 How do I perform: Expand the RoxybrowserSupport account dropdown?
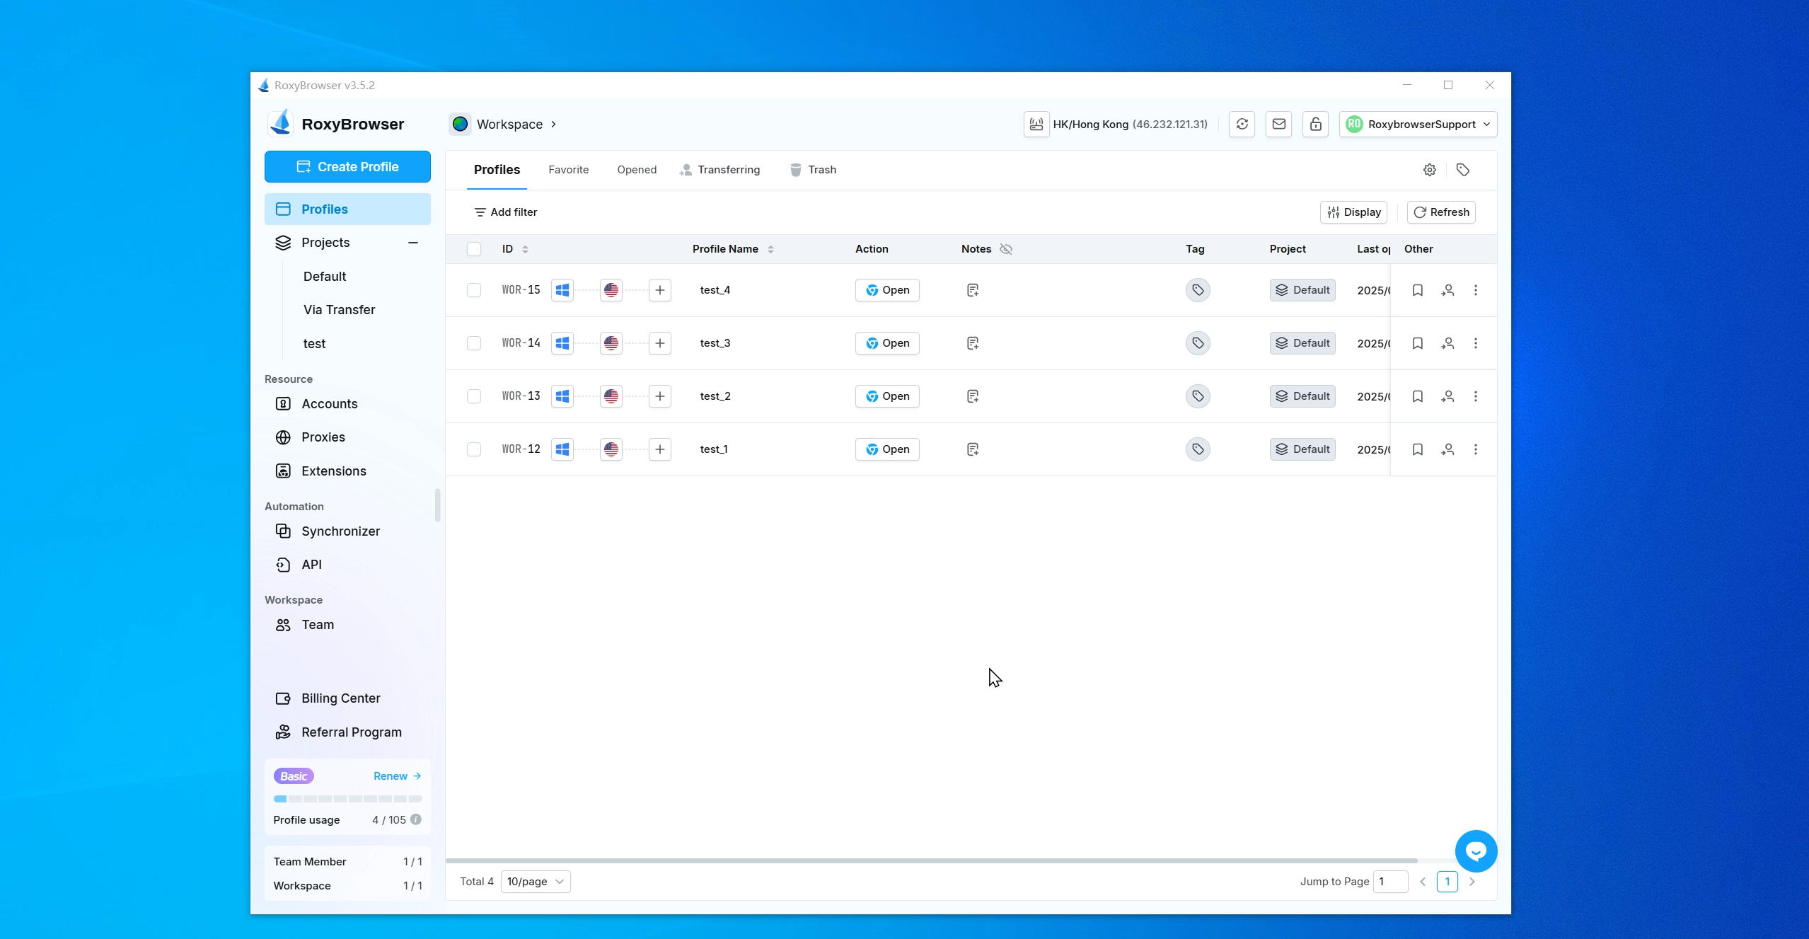coord(1418,125)
